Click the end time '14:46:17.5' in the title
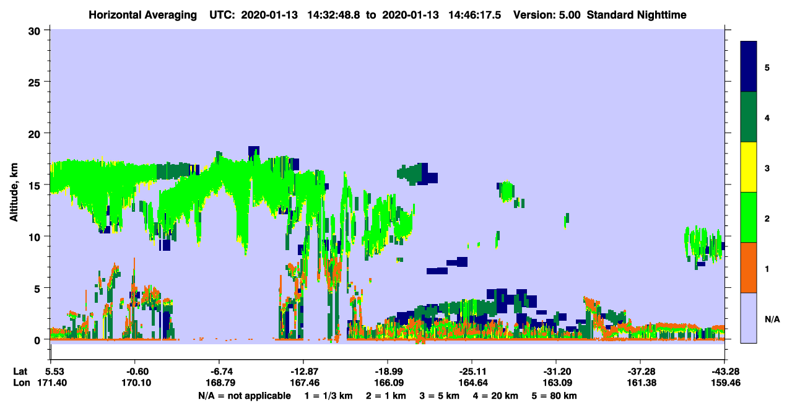Screen dimensions: 805x413 point(476,15)
